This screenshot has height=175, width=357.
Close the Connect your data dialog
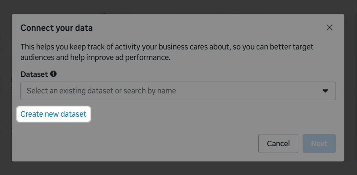tap(330, 27)
